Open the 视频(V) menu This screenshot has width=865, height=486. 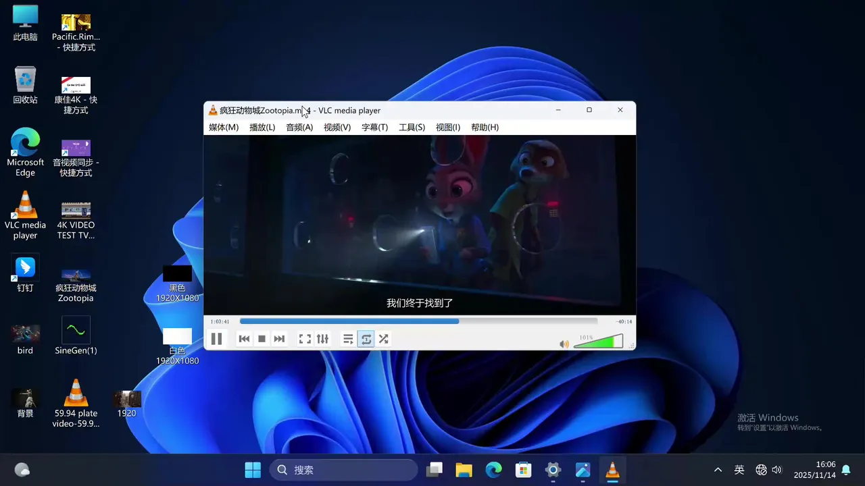pos(337,127)
